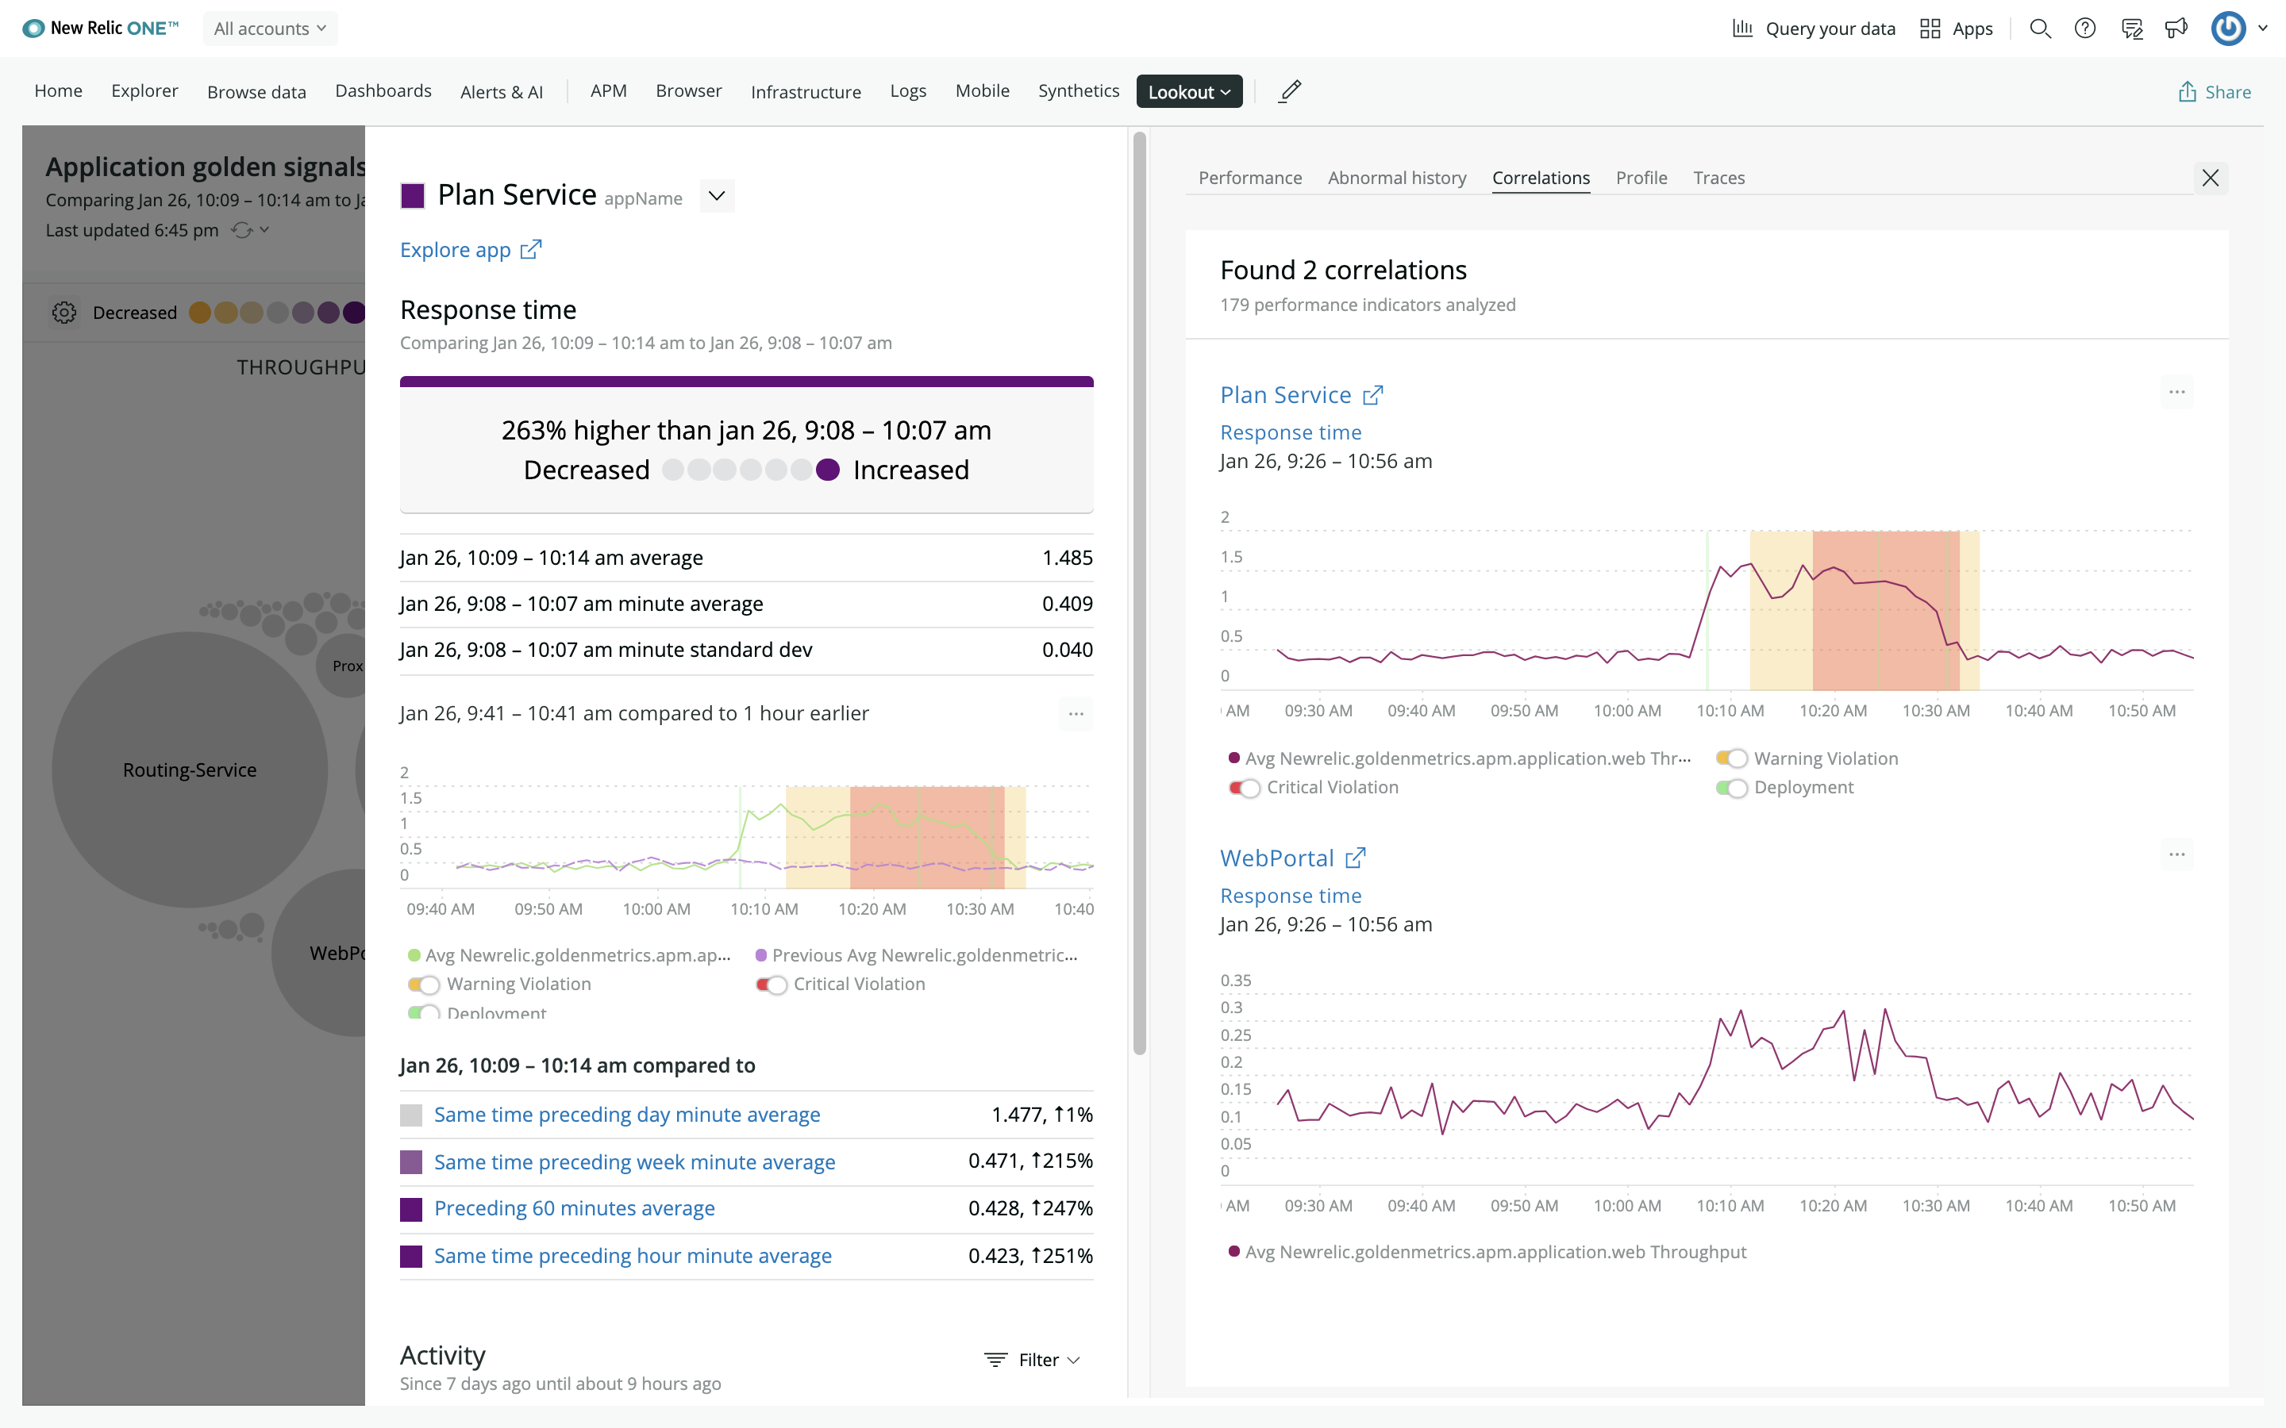Open Plan Service external link icon
Screen dimensions: 2286x1428
[1373, 395]
